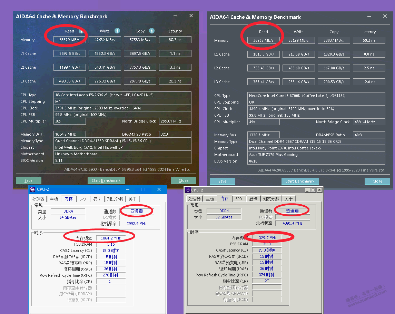Click the CPU Multiplier value 38x

point(70,121)
